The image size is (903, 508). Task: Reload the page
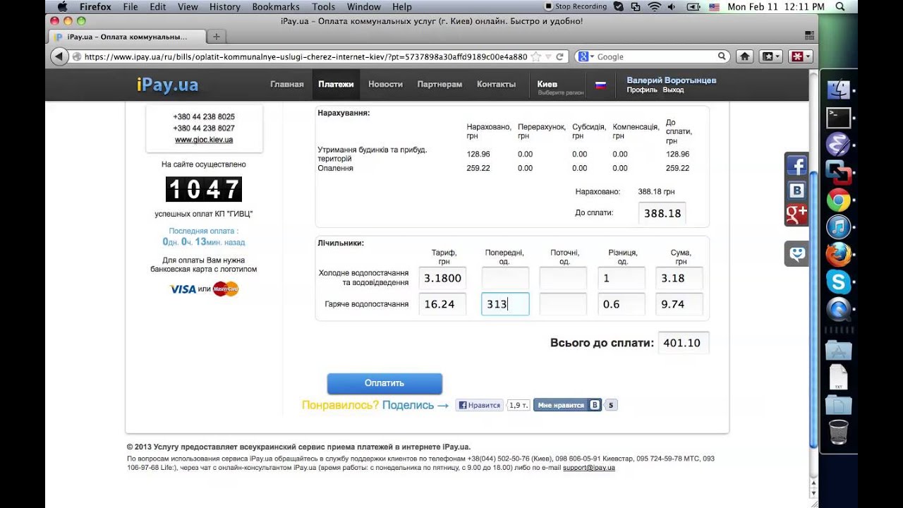(560, 56)
